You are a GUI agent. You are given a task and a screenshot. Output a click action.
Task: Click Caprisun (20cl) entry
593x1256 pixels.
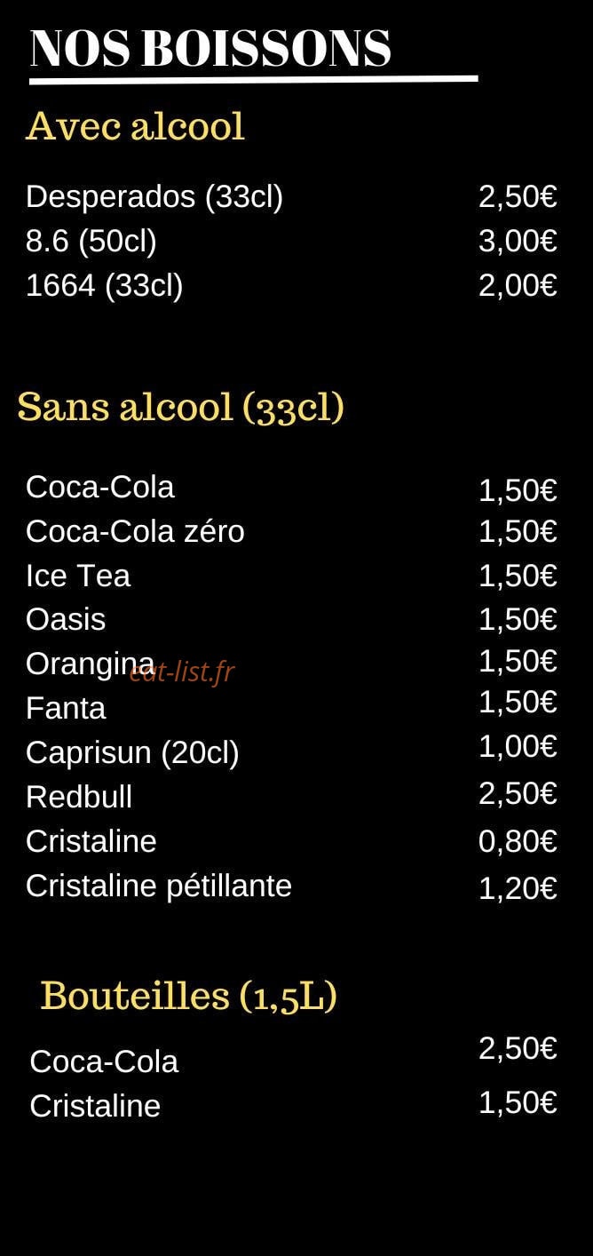132,753
